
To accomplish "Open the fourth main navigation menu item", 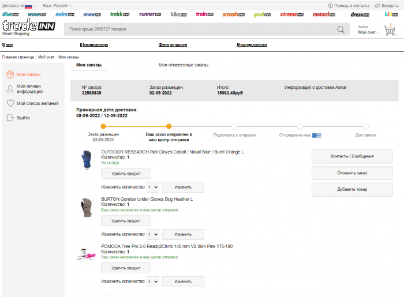I will tap(252, 45).
